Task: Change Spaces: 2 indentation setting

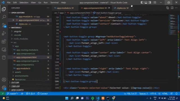Action: click(x=143, y=93)
